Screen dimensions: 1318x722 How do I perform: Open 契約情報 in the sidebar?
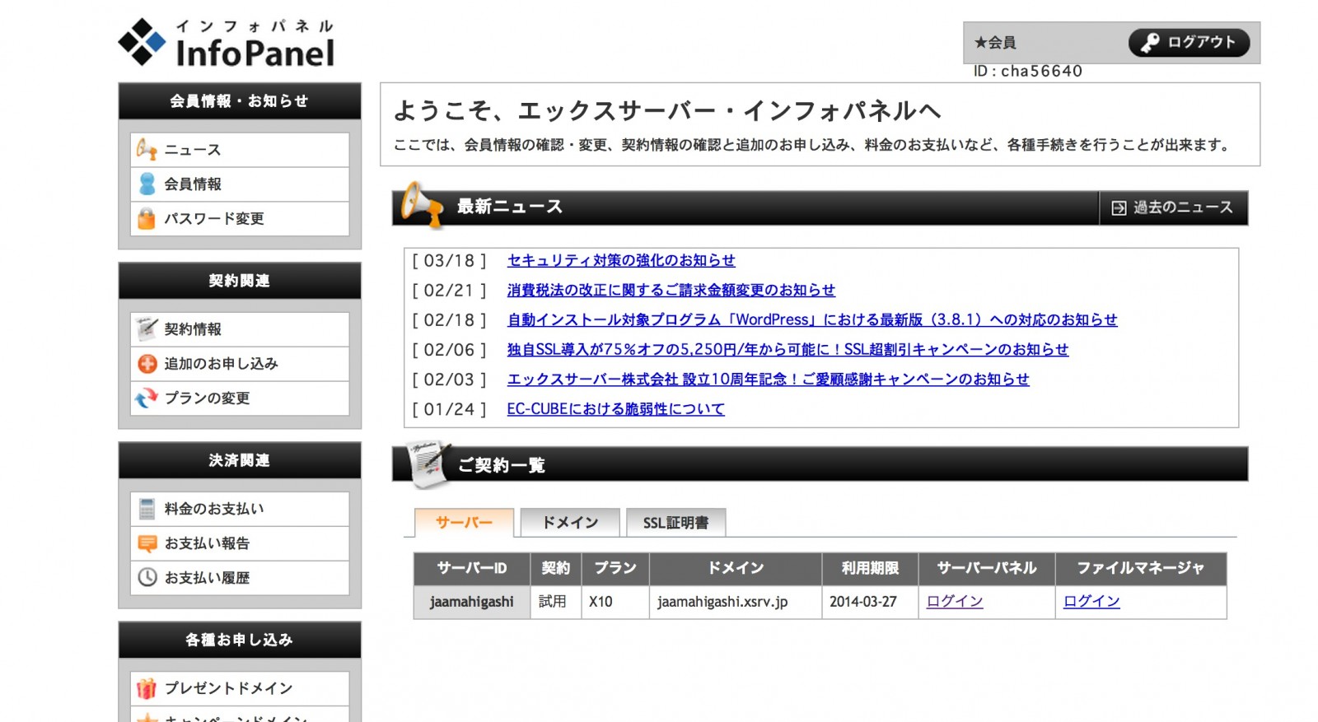[x=240, y=329]
